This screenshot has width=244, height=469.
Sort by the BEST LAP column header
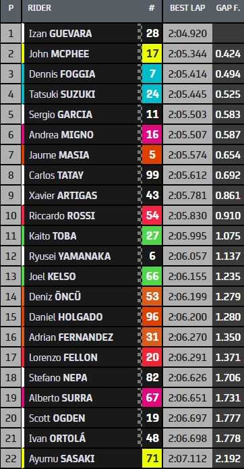click(x=187, y=8)
